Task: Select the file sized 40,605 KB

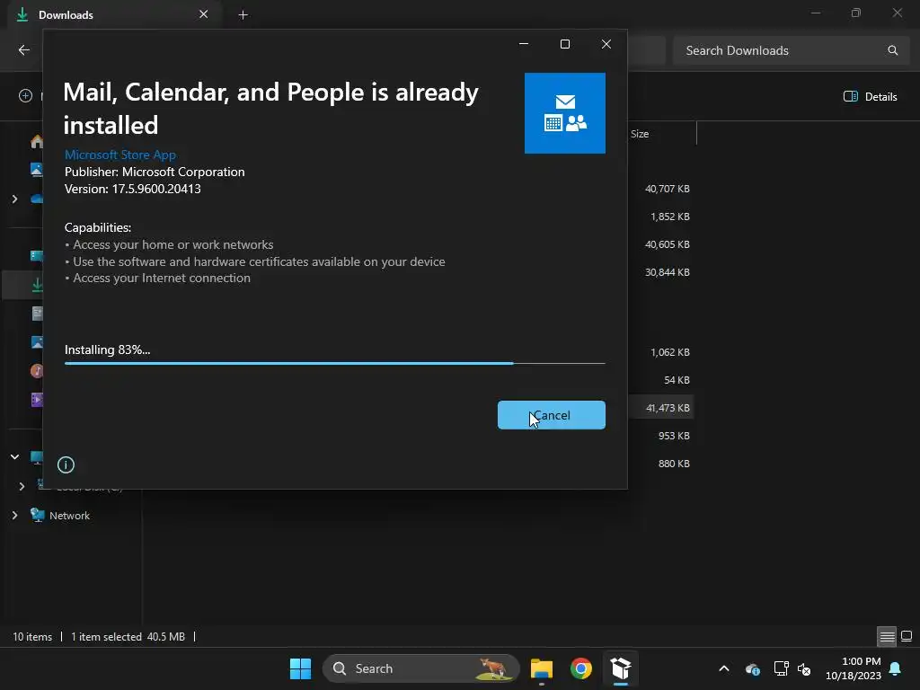Action: 668,244
